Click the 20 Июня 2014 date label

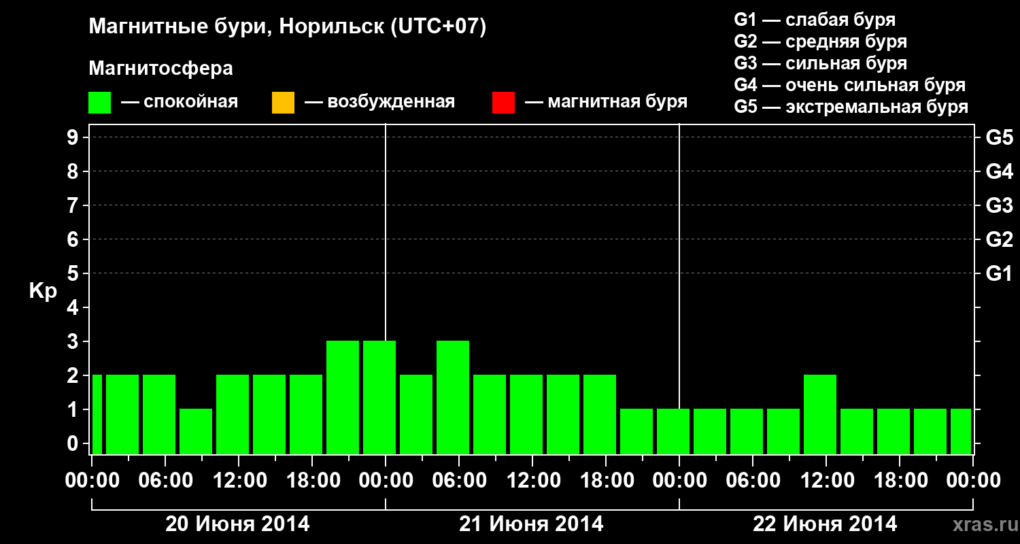[237, 524]
